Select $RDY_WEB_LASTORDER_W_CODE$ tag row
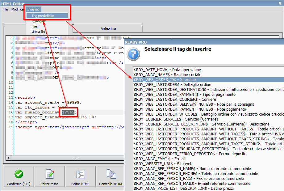 [209, 114]
